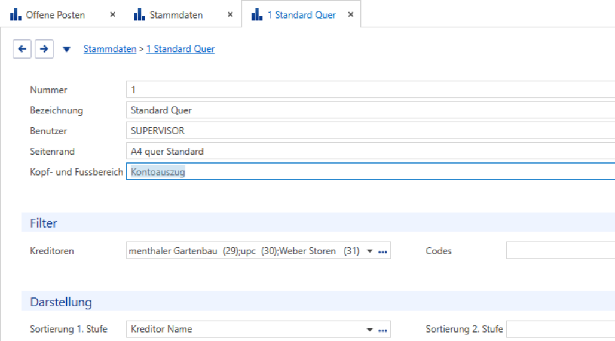Screen dimensions: 615x341
Task: Click the Kreditoren label
Action: [x=52, y=251]
